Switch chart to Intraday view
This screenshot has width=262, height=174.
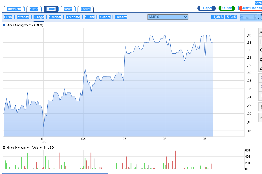23,17
